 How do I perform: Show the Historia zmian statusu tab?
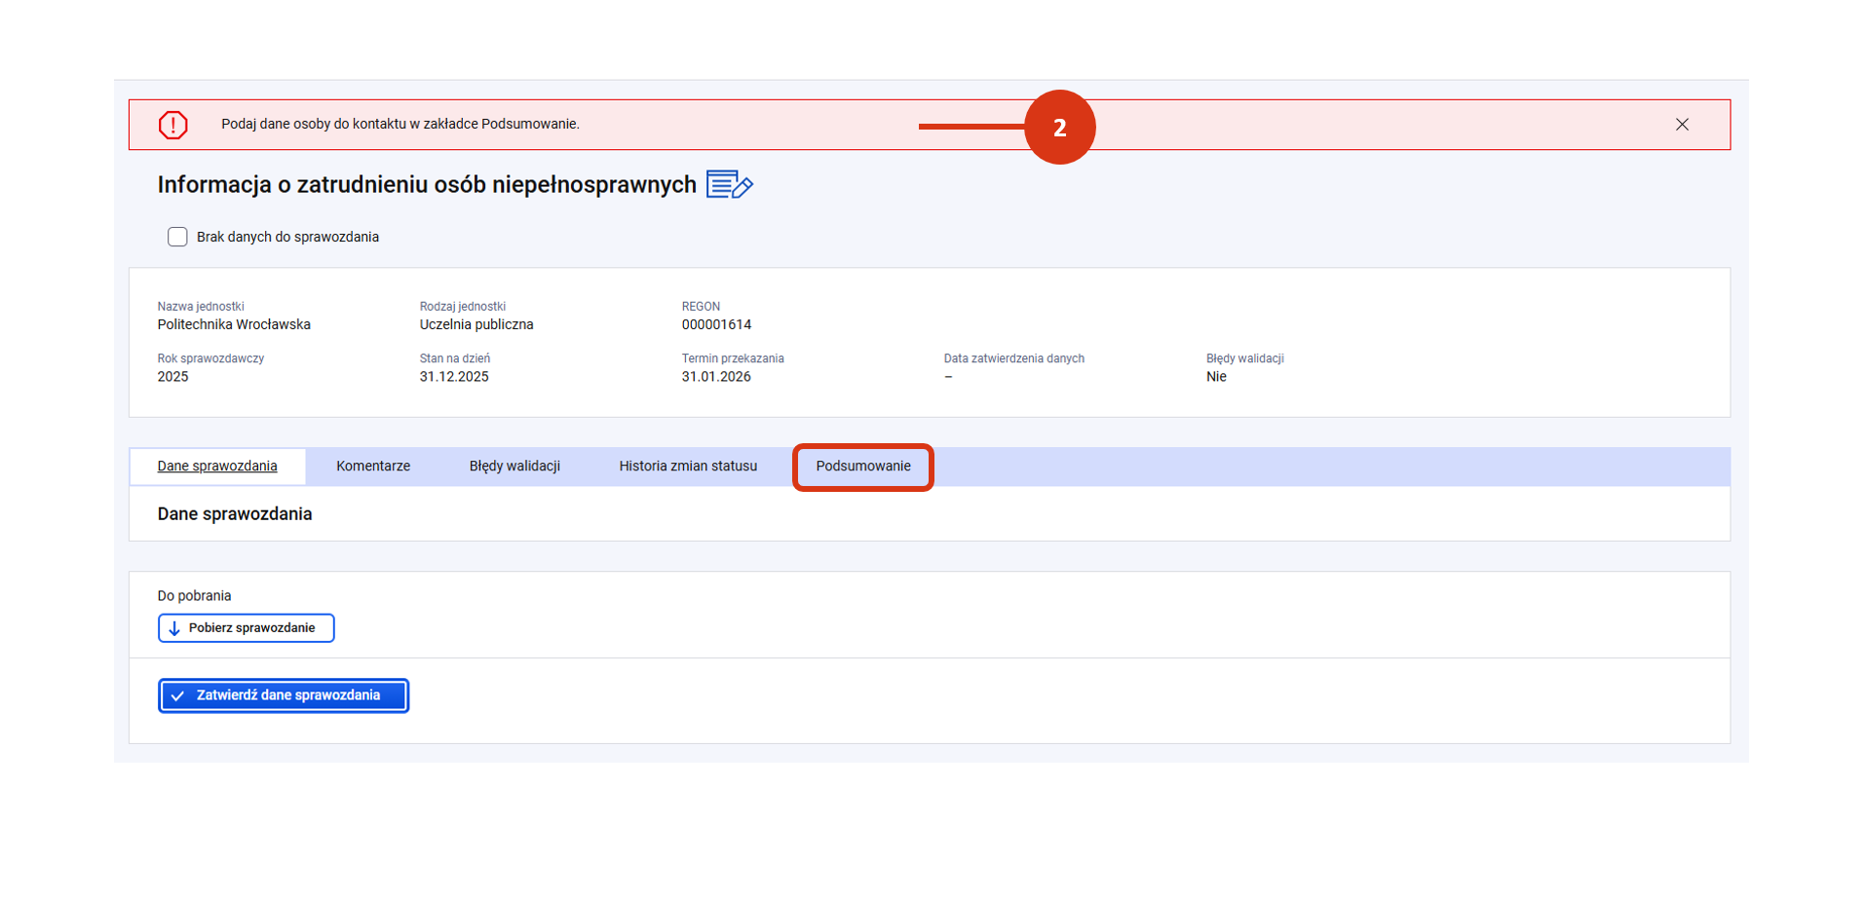tap(688, 467)
